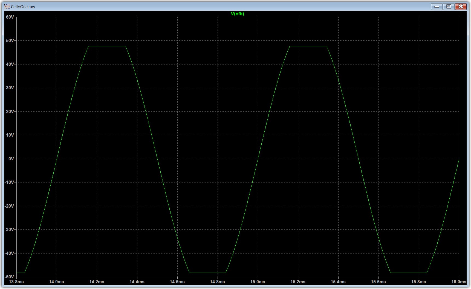471x289 pixels.
Task: Click the 0V vertical axis label
Action: point(11,159)
